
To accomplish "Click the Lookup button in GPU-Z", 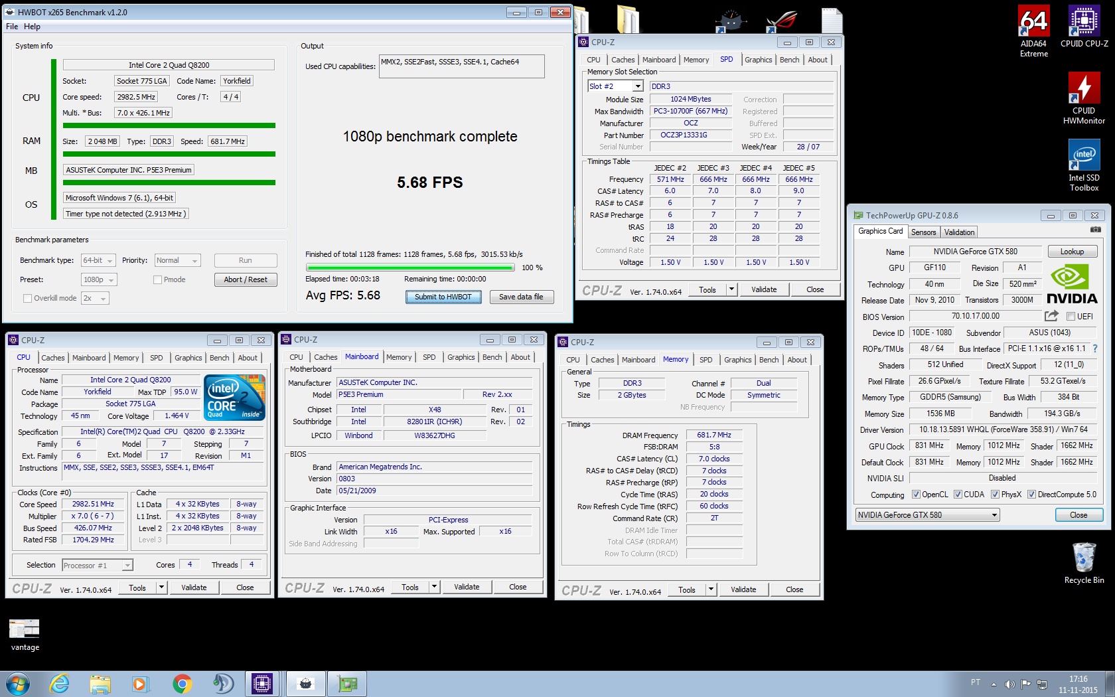I will [1072, 252].
